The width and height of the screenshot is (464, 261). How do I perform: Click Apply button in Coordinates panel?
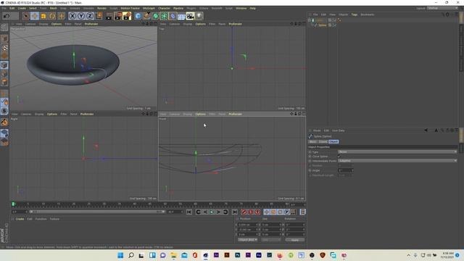tap(295, 240)
